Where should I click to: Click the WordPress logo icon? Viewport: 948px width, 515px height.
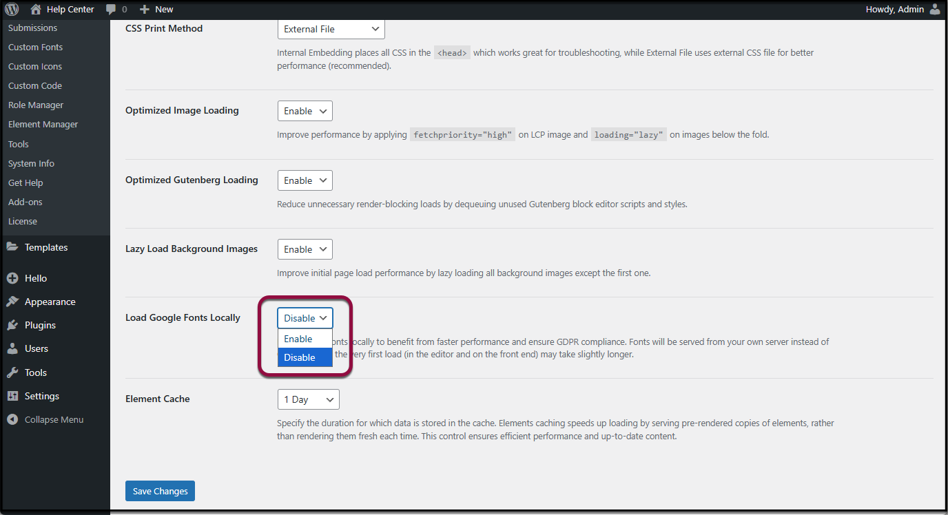pos(12,9)
